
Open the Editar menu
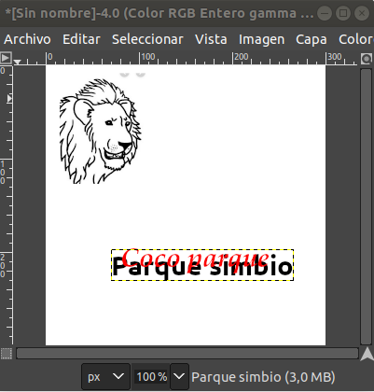[x=81, y=39]
